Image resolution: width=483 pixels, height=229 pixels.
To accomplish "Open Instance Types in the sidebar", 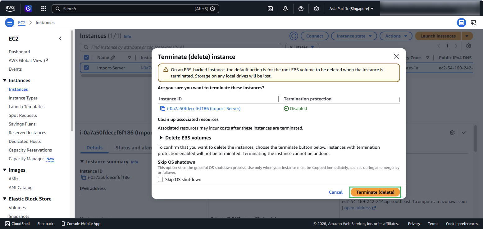I will click(23, 98).
